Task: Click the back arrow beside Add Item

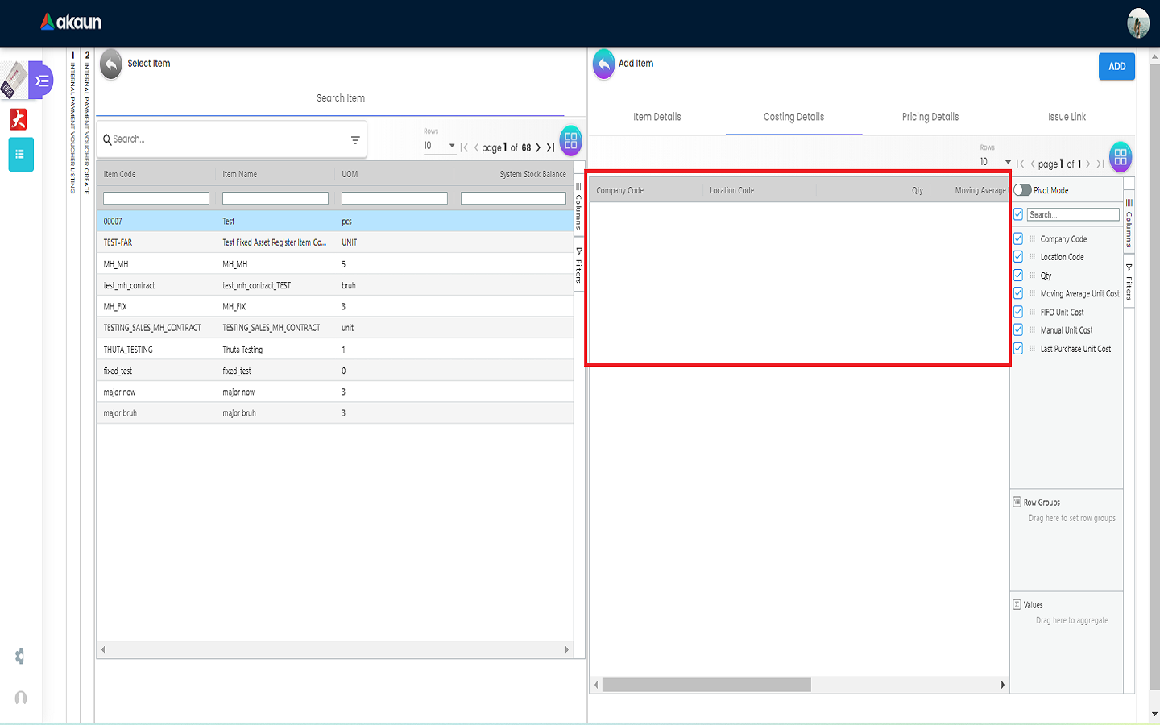Action: [603, 64]
